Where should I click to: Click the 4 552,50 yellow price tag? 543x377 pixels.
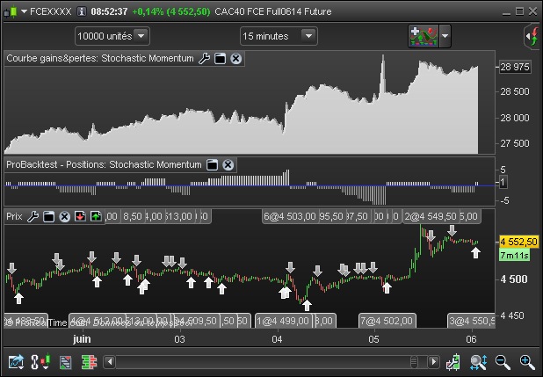point(518,242)
